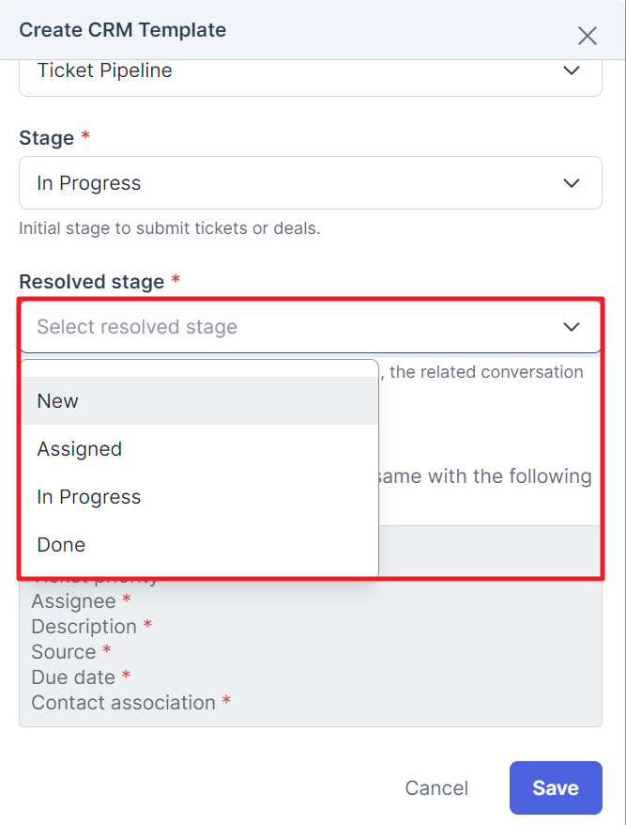Click the Resolved stage label
626x825 pixels.
(91, 282)
